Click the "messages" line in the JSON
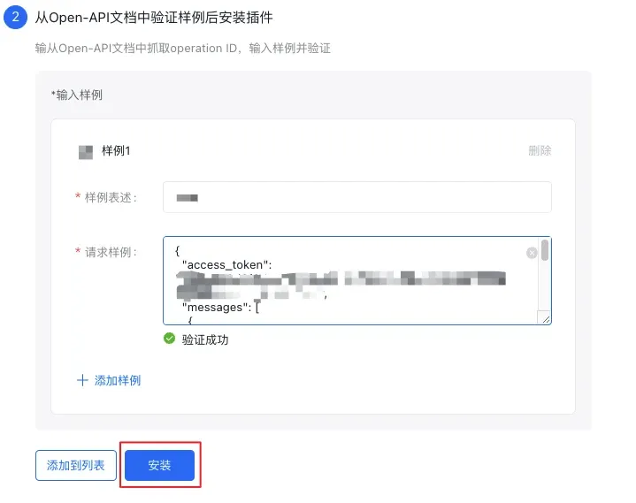The image size is (636, 503). pyautogui.click(x=226, y=307)
